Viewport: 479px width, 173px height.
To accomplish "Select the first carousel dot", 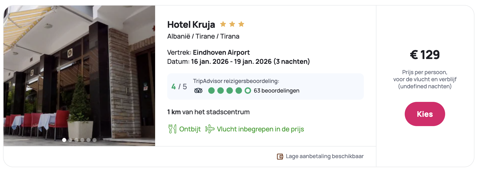I will [64, 140].
